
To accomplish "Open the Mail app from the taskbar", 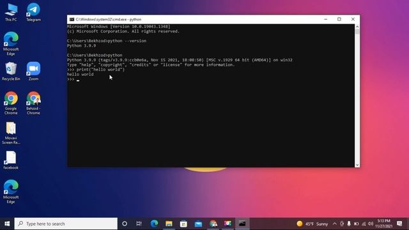I will (x=198, y=224).
